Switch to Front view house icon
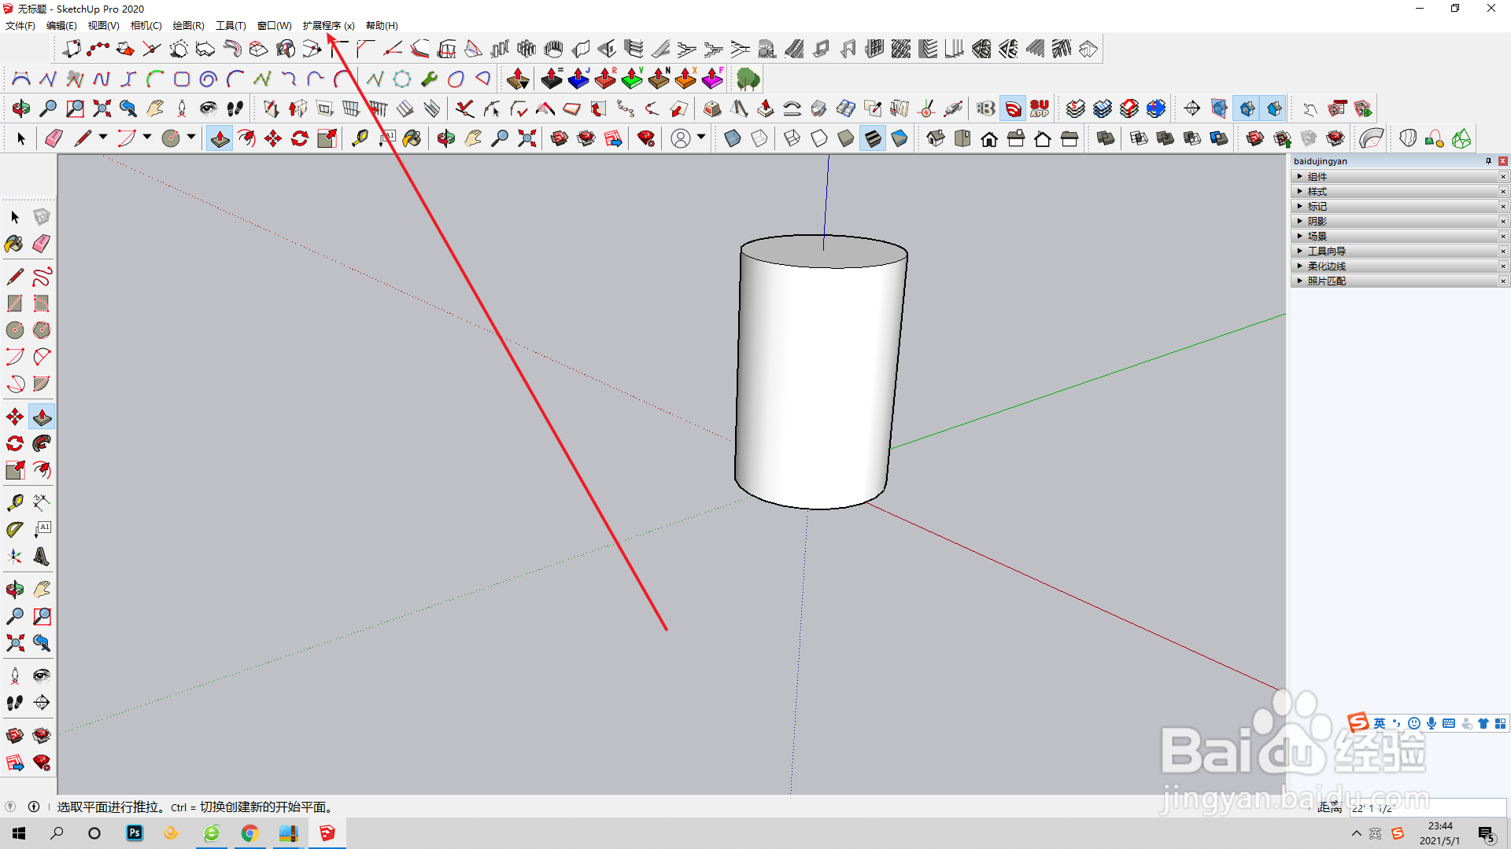Viewport: 1511px width, 849px height. coord(989,139)
